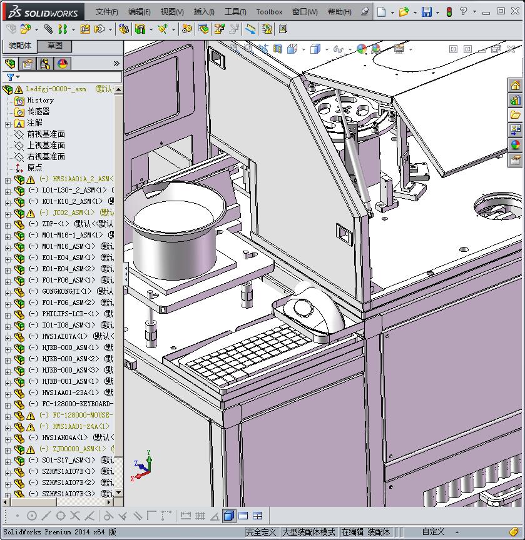Screen dimensions: 525x540
Task: Open File Explorer folder in task pane
Action: pos(515,115)
